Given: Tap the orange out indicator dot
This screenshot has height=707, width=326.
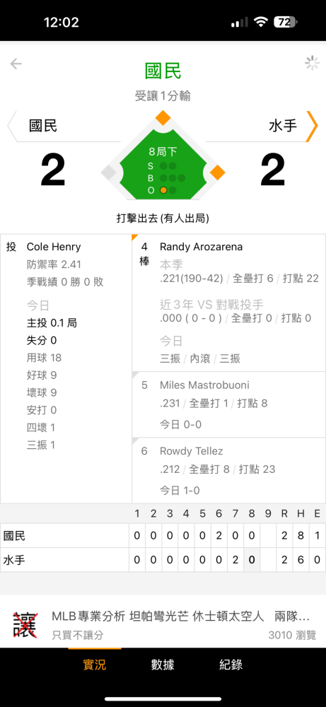Looking at the screenshot, I should pos(163,190).
